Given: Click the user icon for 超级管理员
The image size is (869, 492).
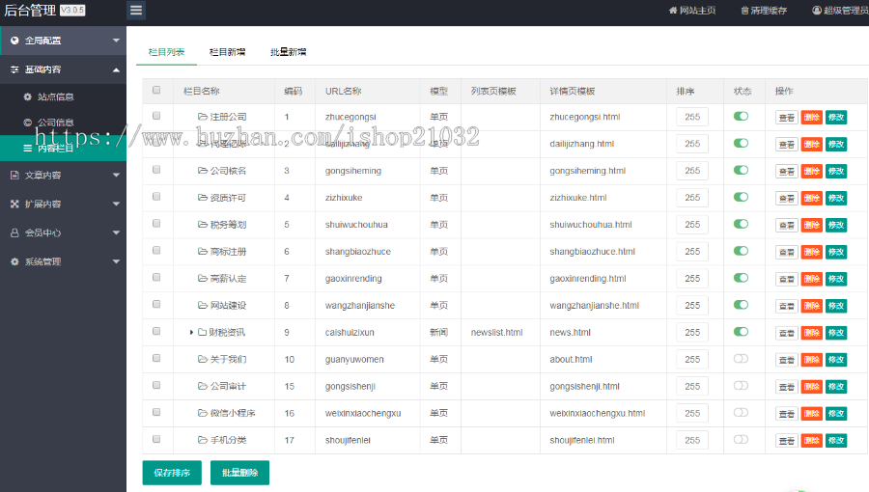Looking at the screenshot, I should pyautogui.click(x=816, y=11).
